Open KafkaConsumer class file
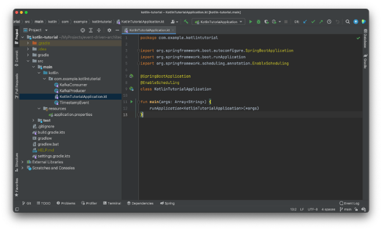This screenshot has height=230, width=382. [71, 85]
